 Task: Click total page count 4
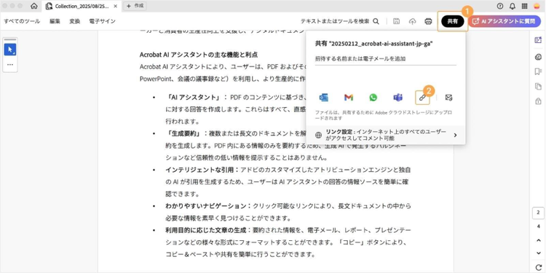539,226
